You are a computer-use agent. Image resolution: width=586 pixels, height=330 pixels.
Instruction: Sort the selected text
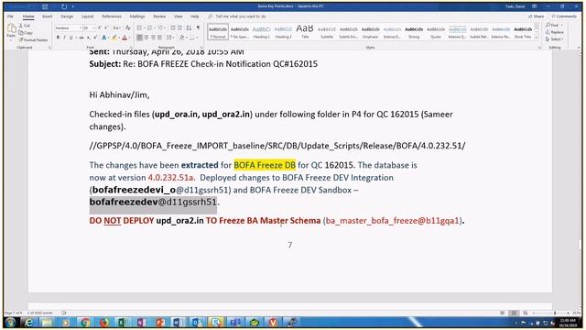(189, 28)
